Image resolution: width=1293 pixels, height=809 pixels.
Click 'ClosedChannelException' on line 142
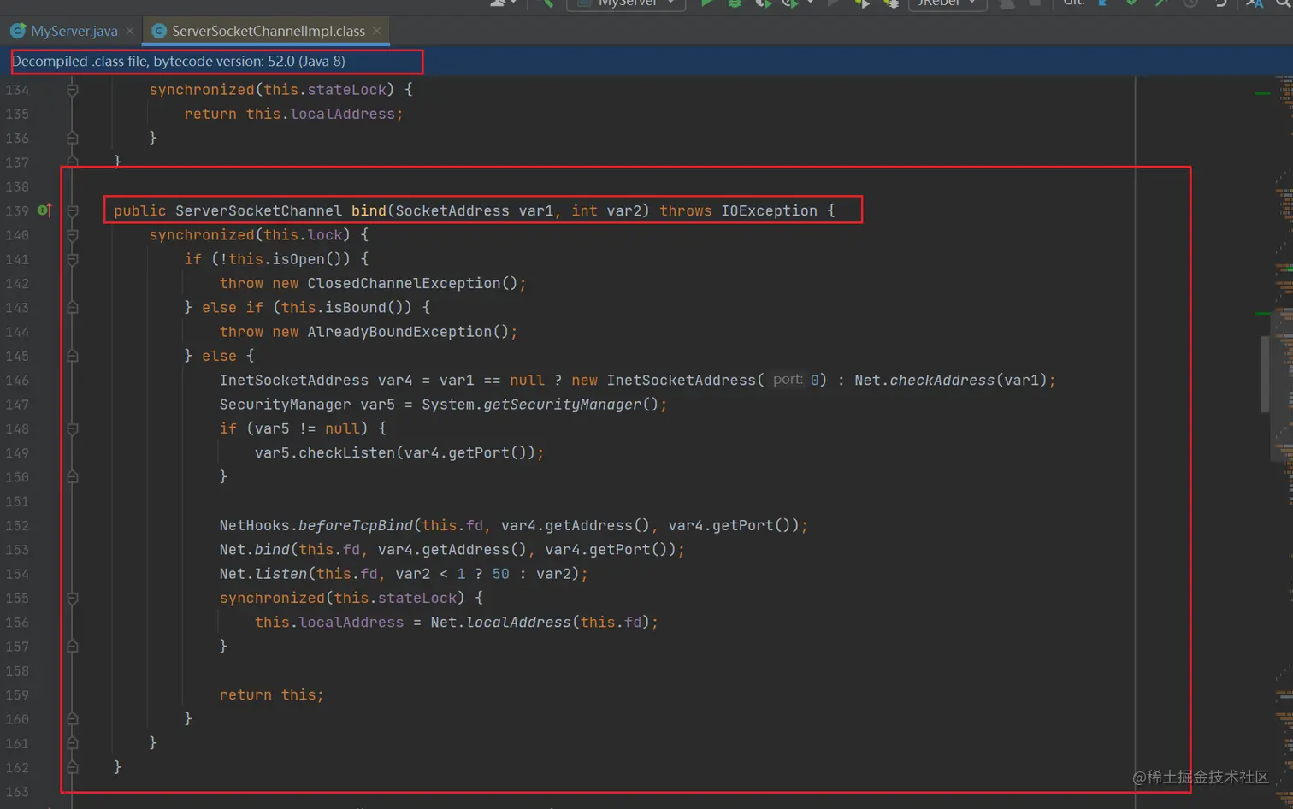pos(404,283)
